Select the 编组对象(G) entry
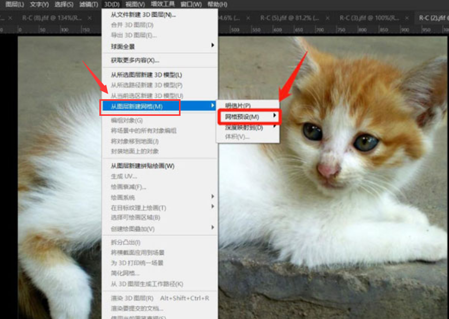This screenshot has width=449, height=319. (x=160, y=121)
